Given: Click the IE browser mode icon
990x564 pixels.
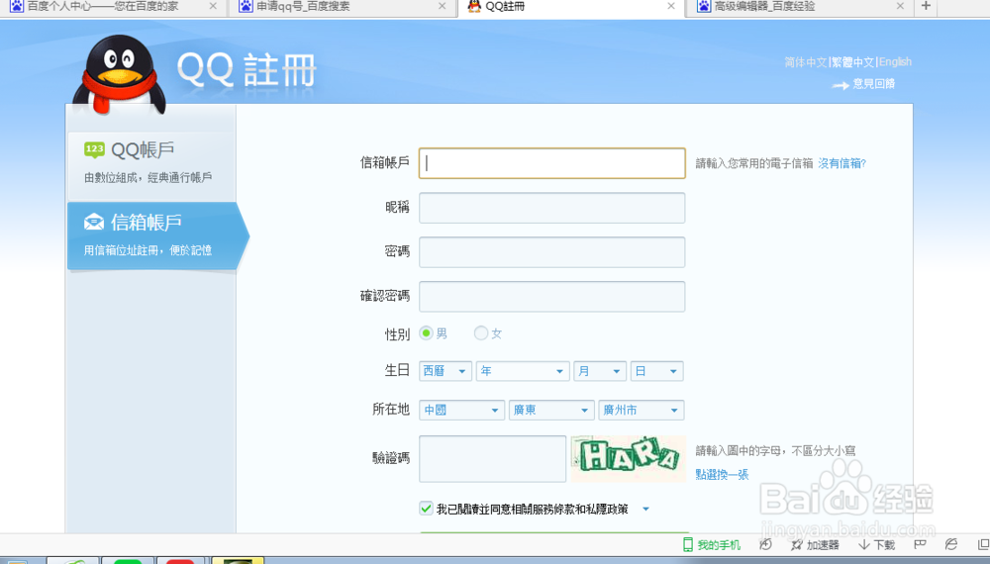Looking at the screenshot, I should point(950,544).
